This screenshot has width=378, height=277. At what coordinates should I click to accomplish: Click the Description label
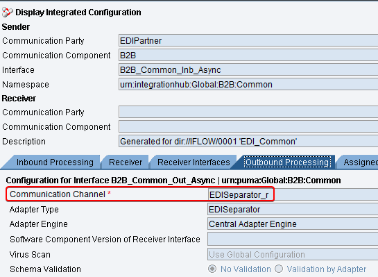tap(24, 142)
